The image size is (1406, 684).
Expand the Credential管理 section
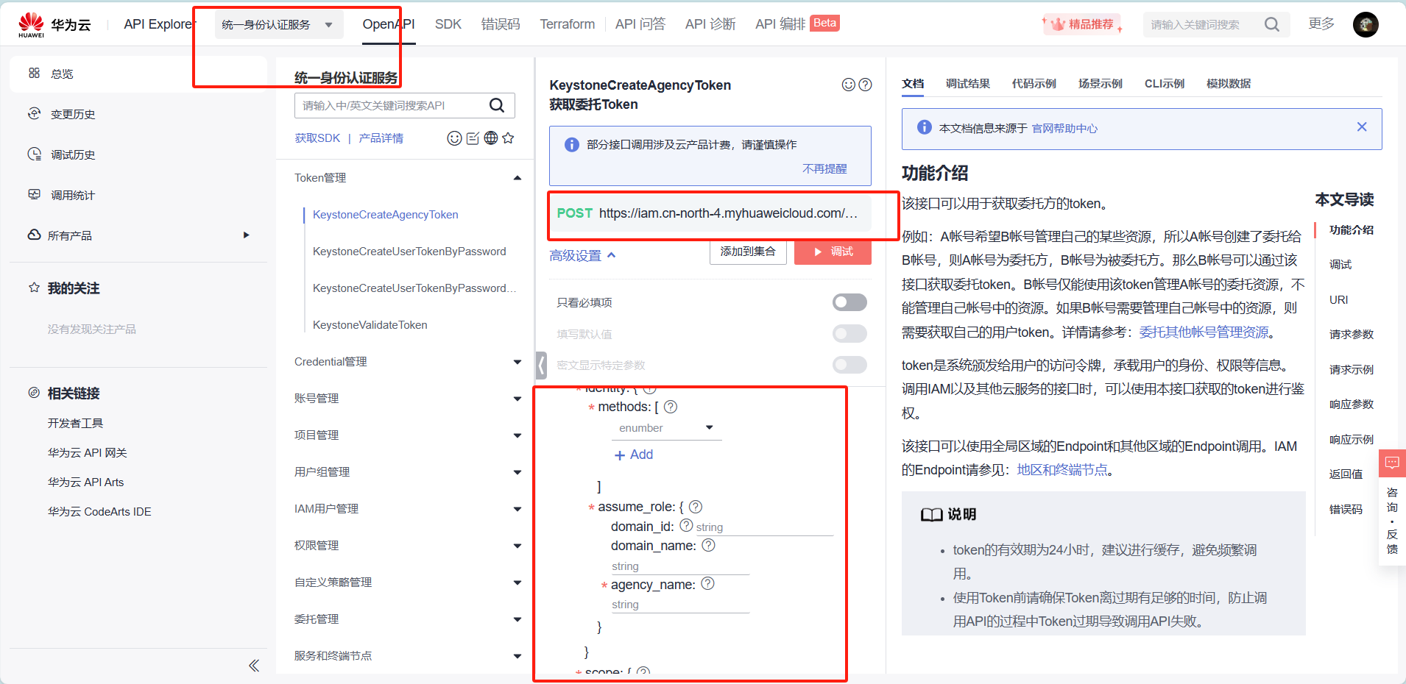click(517, 362)
